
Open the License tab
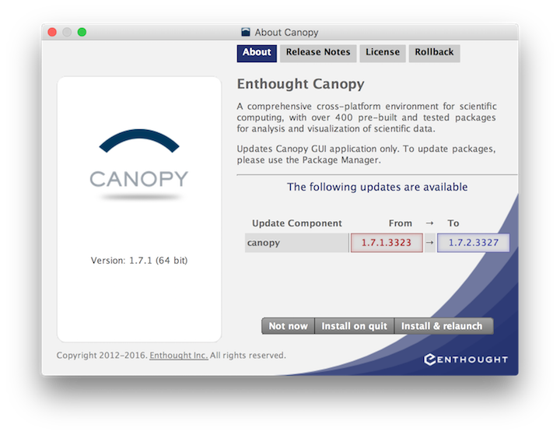tap(382, 53)
